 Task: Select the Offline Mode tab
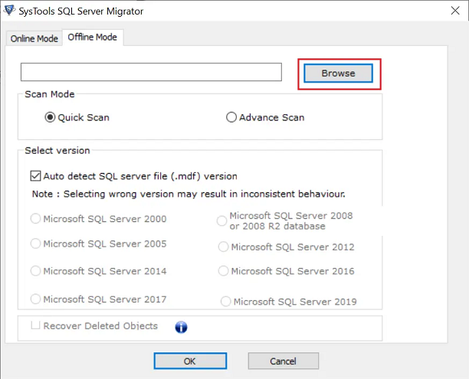click(93, 37)
